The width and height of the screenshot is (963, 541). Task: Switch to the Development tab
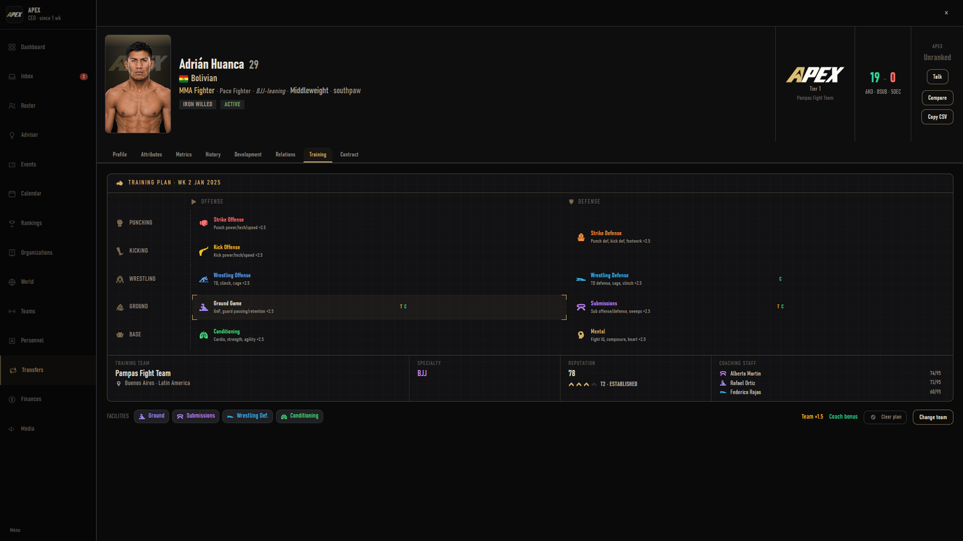248,154
